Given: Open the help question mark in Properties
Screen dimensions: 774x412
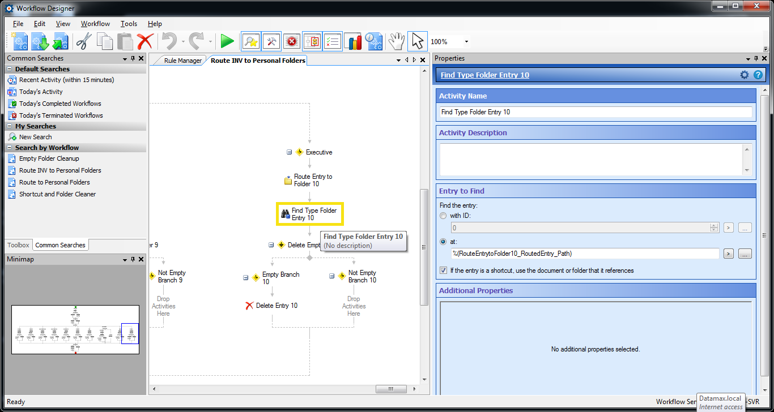Looking at the screenshot, I should point(758,75).
